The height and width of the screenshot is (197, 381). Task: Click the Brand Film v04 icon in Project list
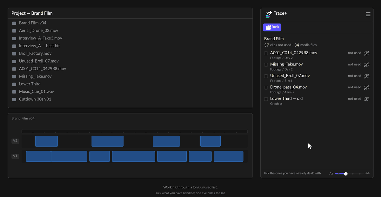pos(14,23)
